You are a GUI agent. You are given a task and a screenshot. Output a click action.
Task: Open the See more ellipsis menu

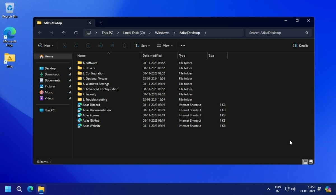tap(183, 45)
